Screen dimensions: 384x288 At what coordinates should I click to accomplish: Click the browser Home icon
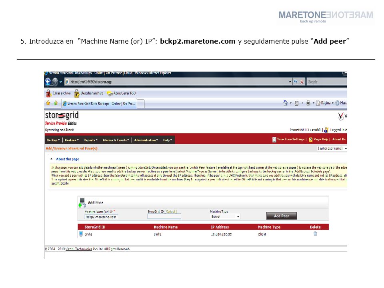tap(286, 103)
